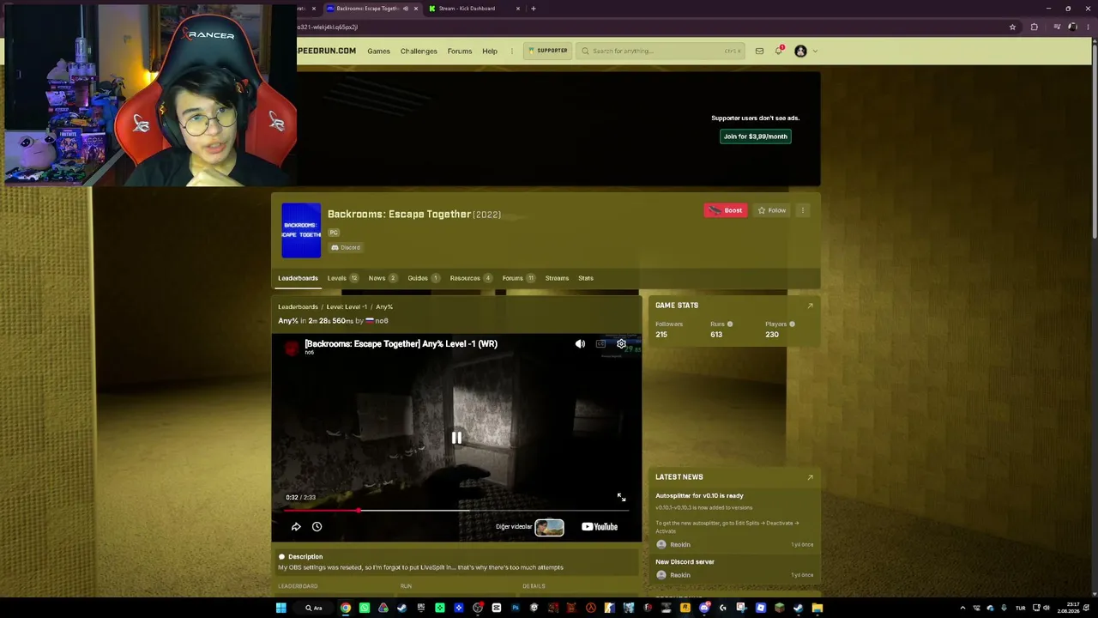Focus the 'Search for anything' field
1098x618 pixels.
tap(661, 51)
